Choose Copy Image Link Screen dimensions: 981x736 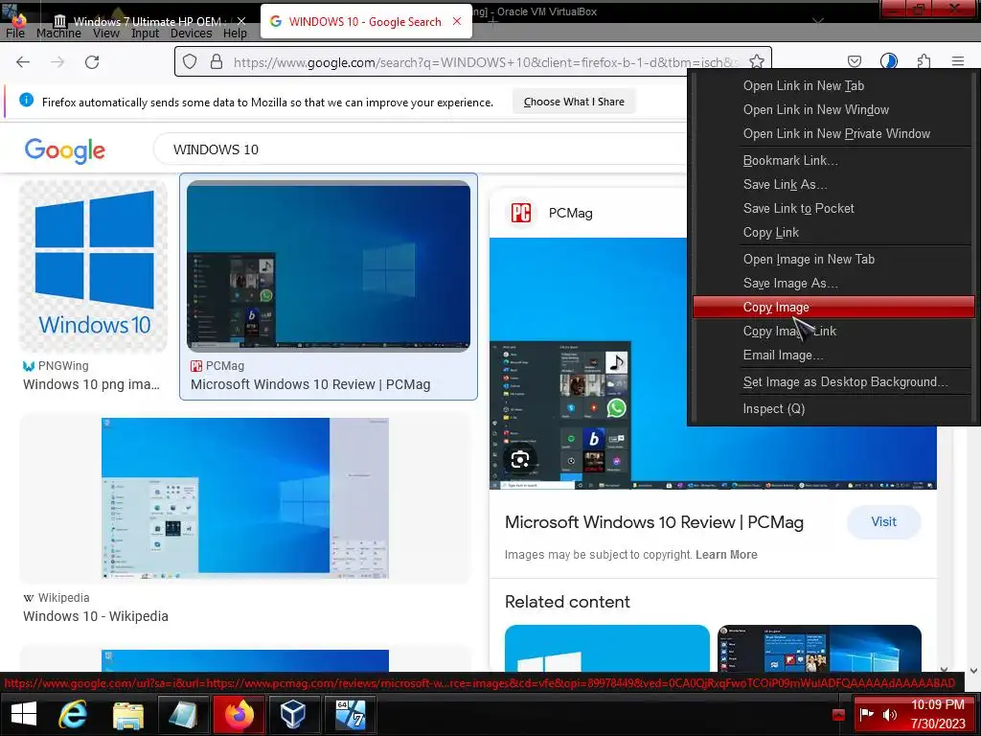click(789, 331)
